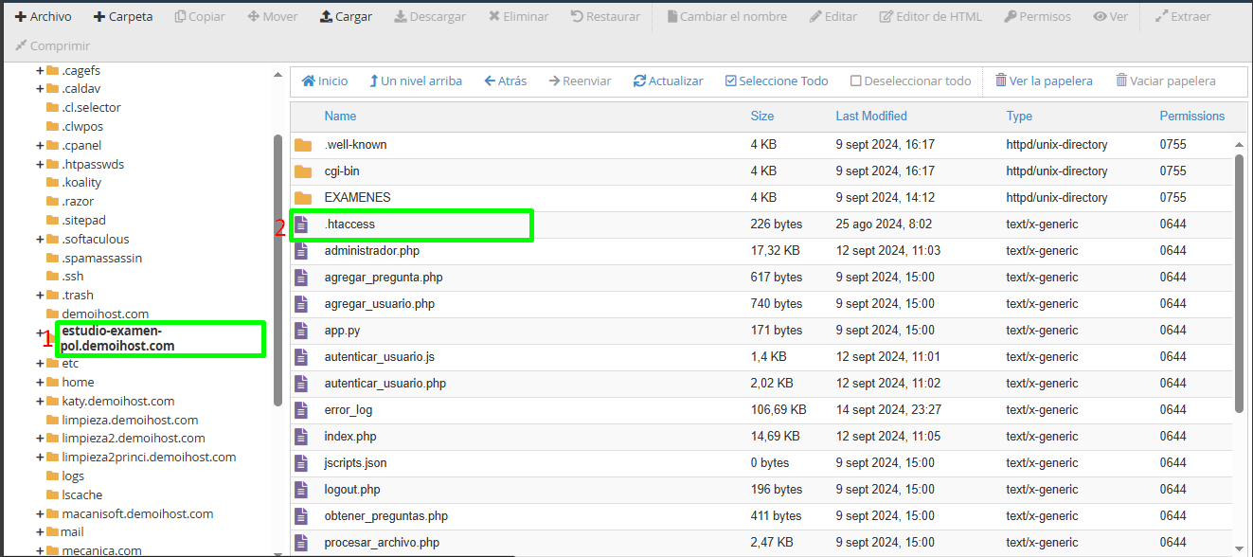This screenshot has height=557, width=1253.
Task: Open the Cargar upload tool
Action: click(x=346, y=16)
